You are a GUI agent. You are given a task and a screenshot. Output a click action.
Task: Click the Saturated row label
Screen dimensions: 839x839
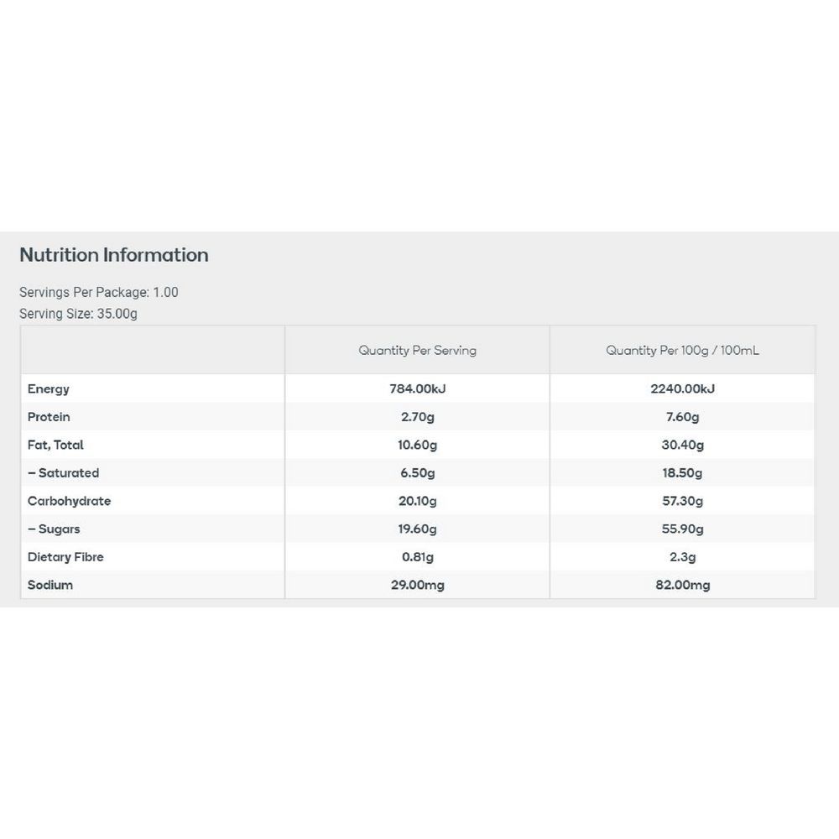64,473
